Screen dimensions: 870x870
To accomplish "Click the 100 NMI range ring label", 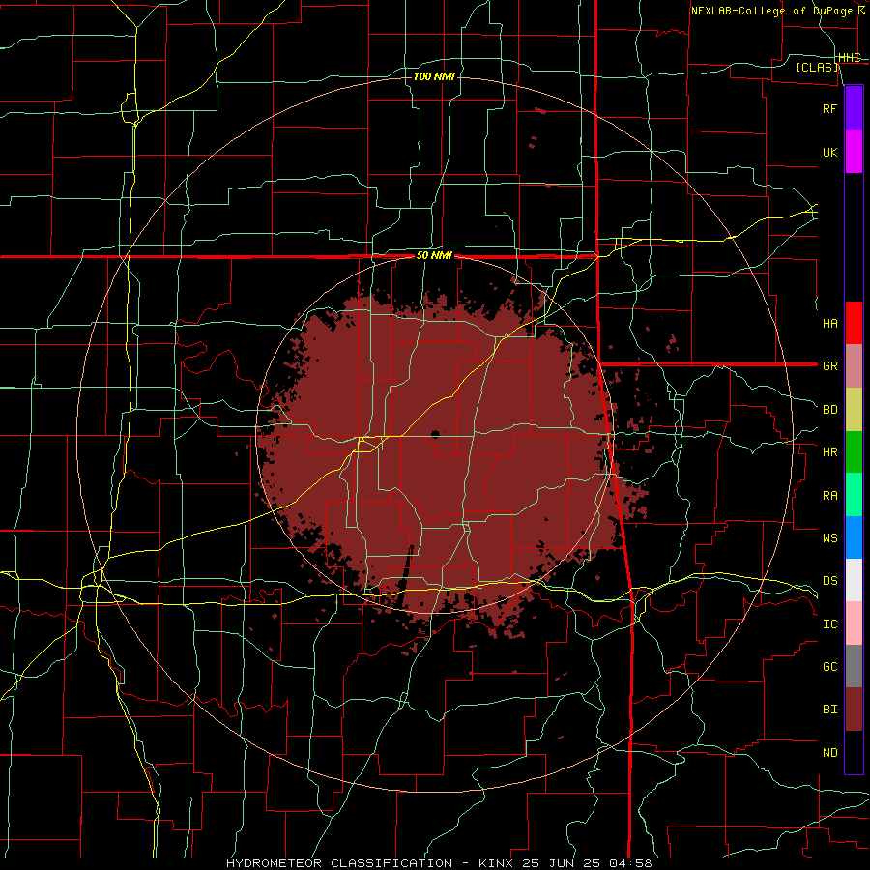I will (x=434, y=76).
